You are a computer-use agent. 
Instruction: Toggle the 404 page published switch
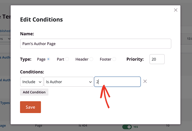127,127
